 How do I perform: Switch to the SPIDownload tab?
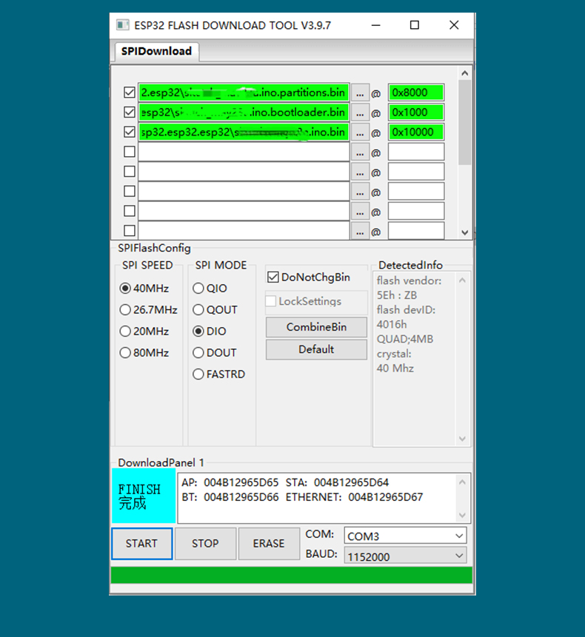coord(156,51)
